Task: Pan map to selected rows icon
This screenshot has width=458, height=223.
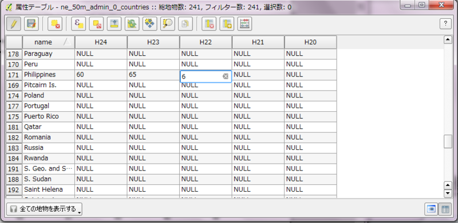Action: [150, 24]
